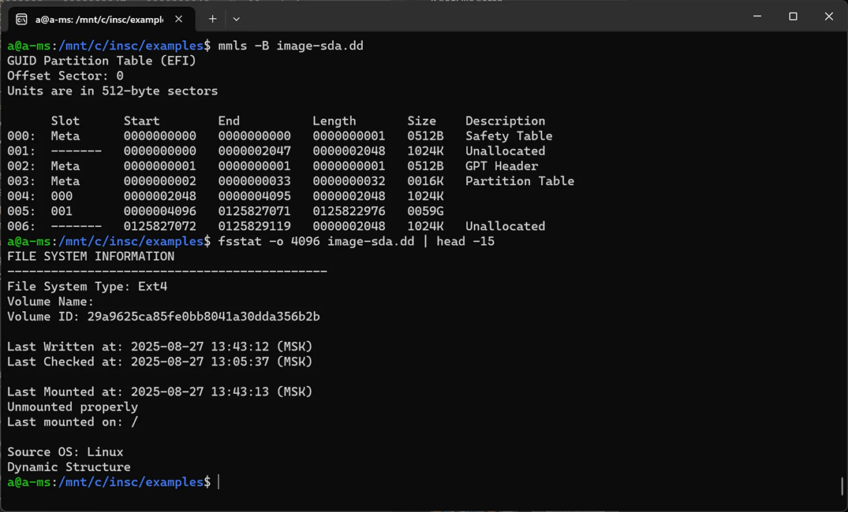
Task: Click the 'End' column header
Action: coord(229,121)
